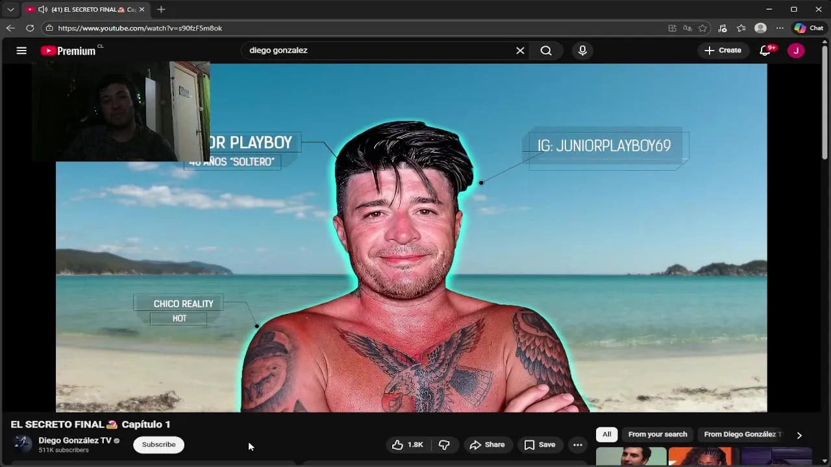Open browser Settings and more menu
Screen dimensions: 831x467
(780, 29)
